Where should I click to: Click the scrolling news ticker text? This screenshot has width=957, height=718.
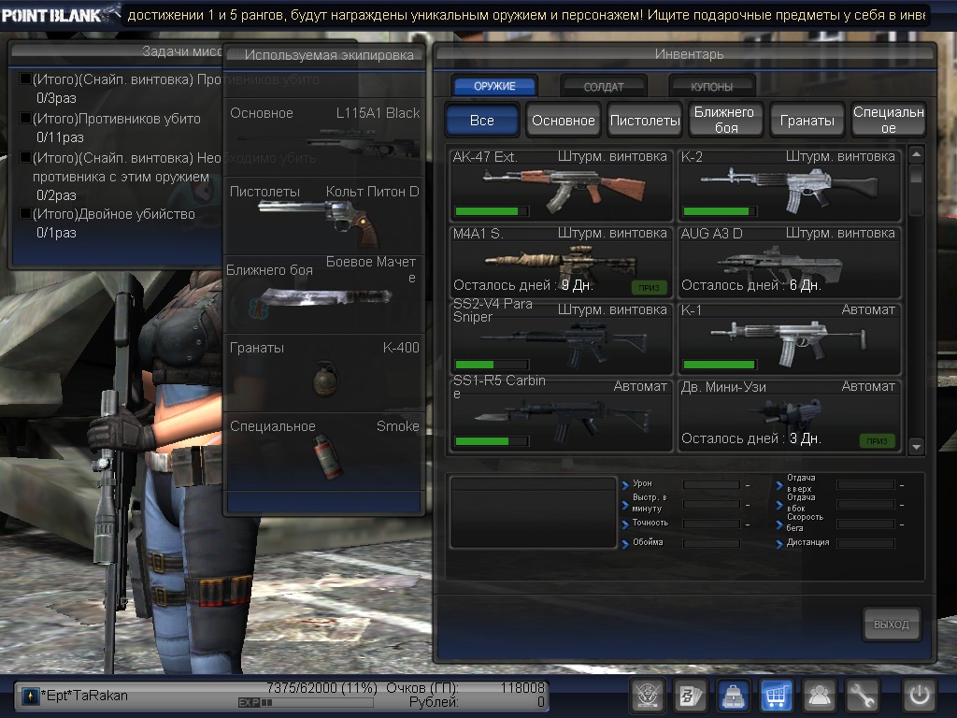coord(526,15)
